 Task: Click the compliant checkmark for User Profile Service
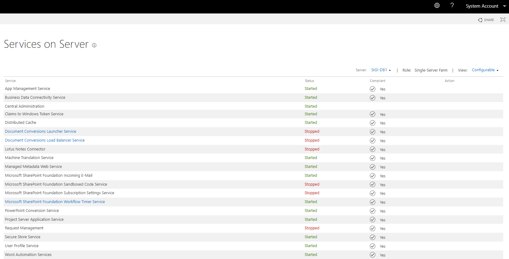373,246
